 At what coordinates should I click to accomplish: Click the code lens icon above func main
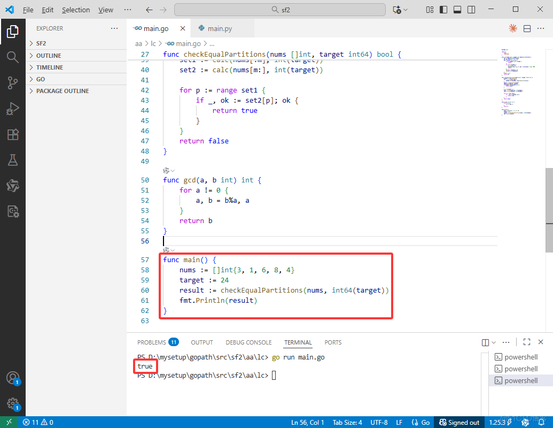(x=166, y=250)
